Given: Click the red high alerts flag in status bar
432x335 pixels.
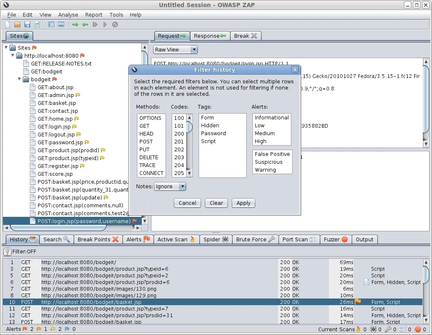Looking at the screenshot, I should tap(25, 329).
